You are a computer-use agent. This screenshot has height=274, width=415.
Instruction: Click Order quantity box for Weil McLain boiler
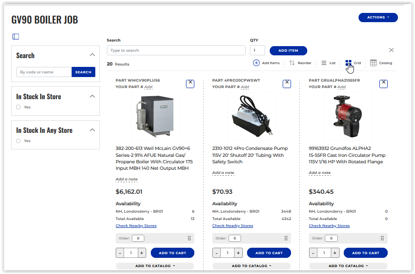click(138, 238)
